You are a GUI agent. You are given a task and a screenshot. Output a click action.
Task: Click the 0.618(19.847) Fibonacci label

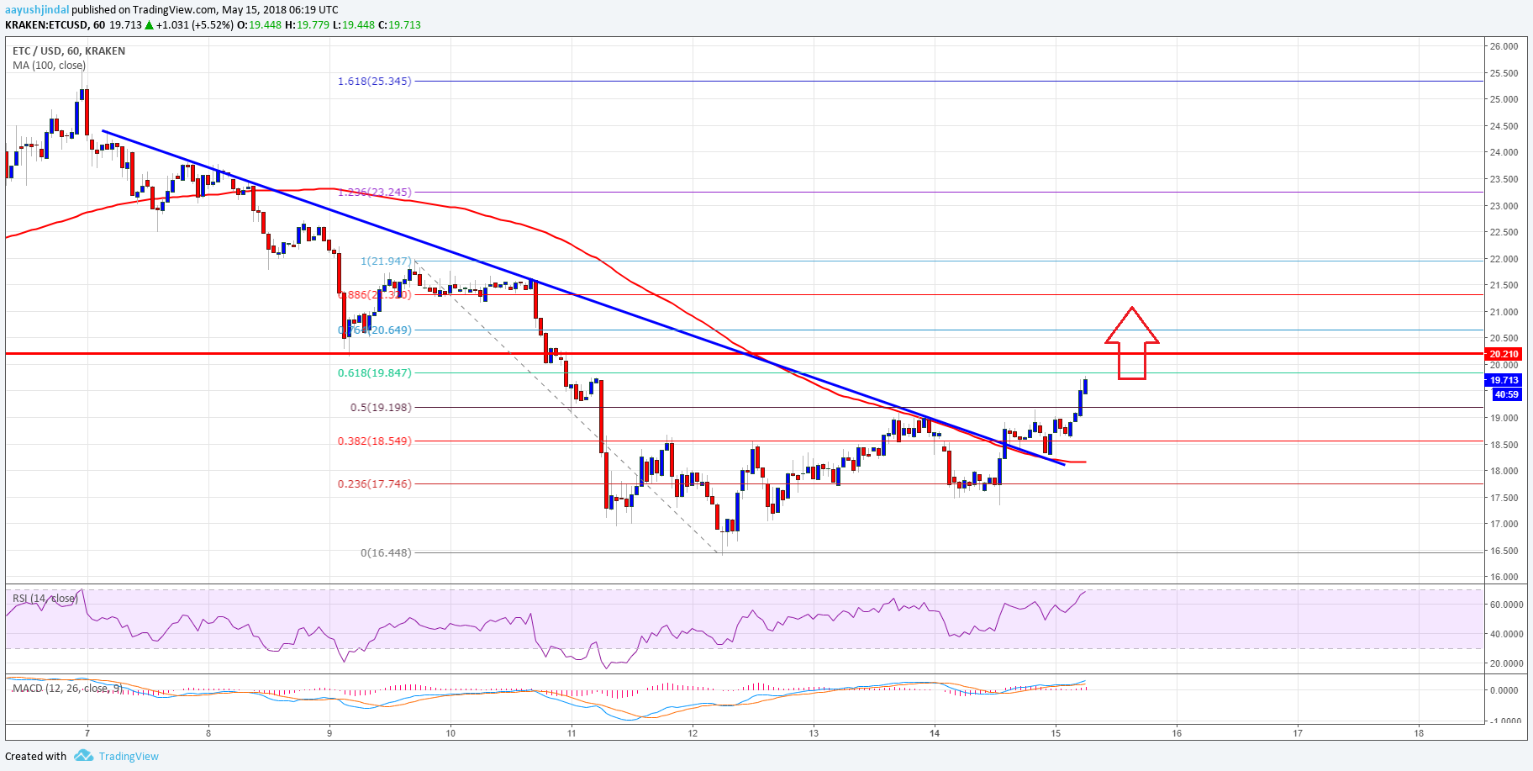point(375,372)
